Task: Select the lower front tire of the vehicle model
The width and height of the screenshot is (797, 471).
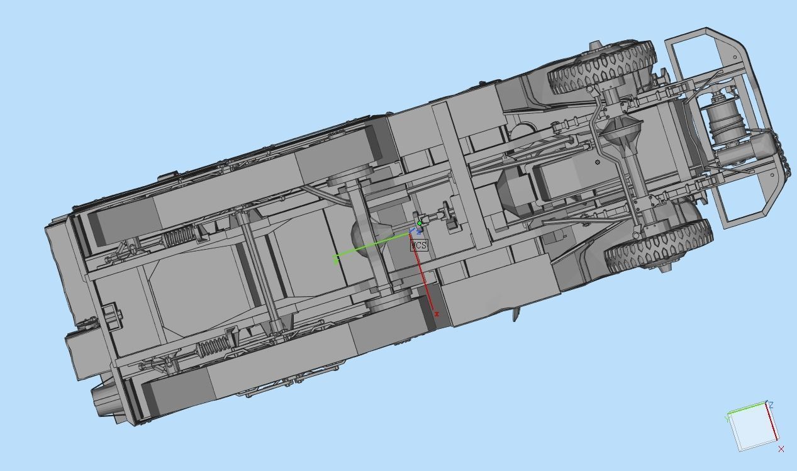Action: pos(658,246)
